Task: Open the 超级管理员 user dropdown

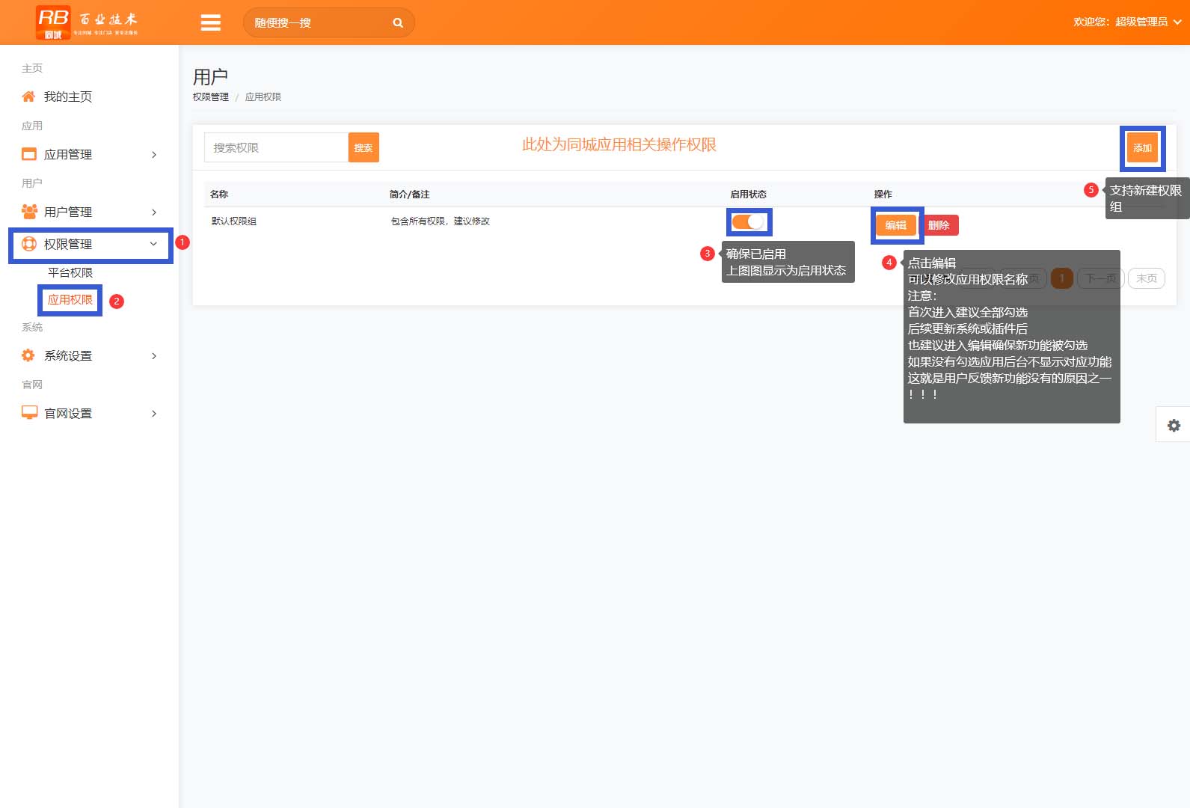Action: point(1126,22)
